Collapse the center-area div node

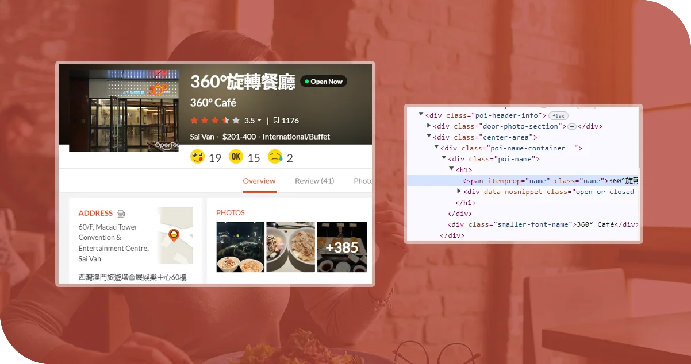429,137
